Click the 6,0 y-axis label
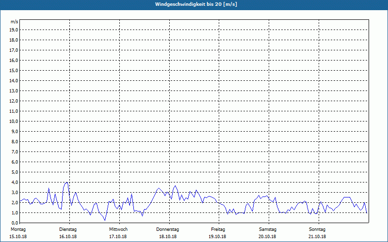Viewport: 388px width, 242px height. point(15,162)
